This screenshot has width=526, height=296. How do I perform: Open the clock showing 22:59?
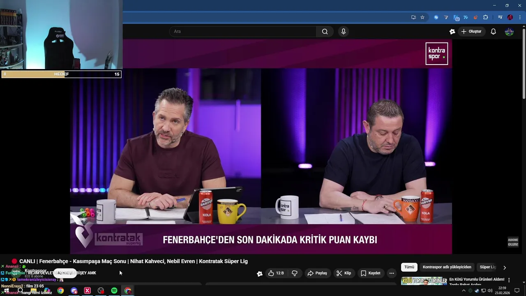tap(502, 291)
